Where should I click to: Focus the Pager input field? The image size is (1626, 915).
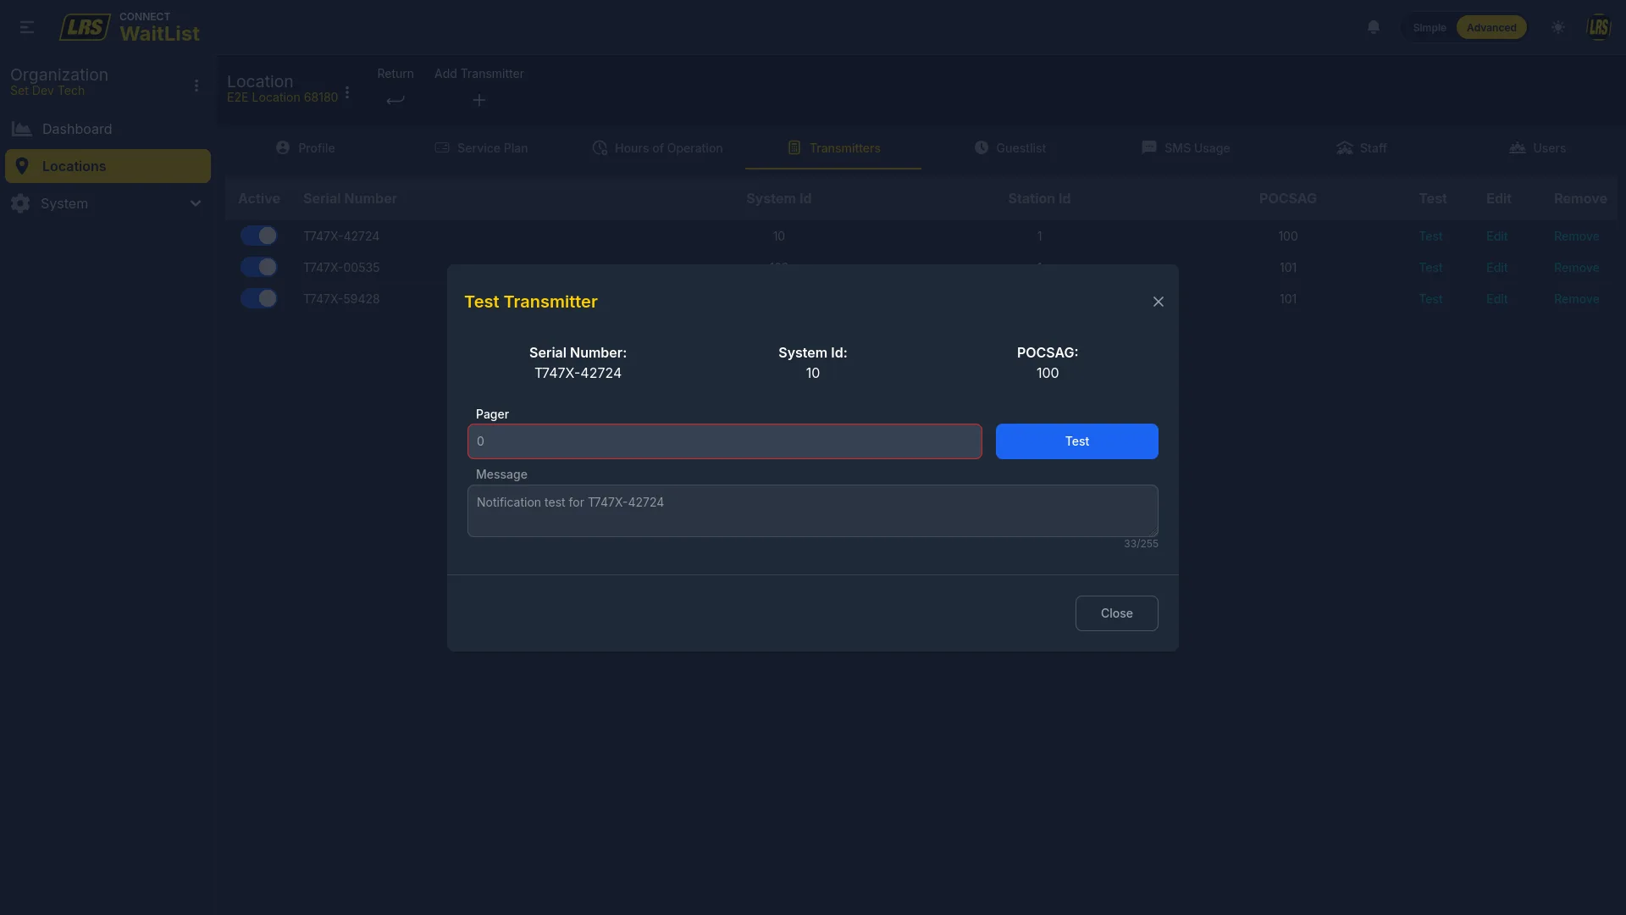pos(725,441)
